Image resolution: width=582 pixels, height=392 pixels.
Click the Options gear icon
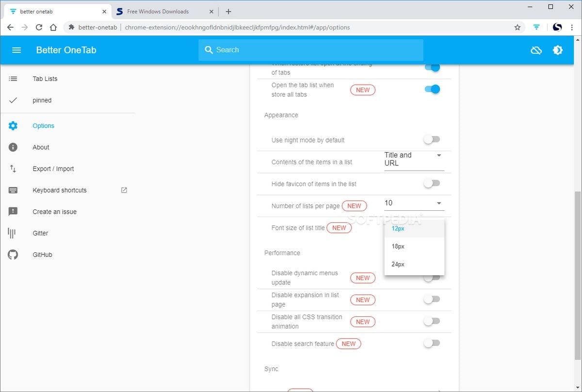point(13,125)
